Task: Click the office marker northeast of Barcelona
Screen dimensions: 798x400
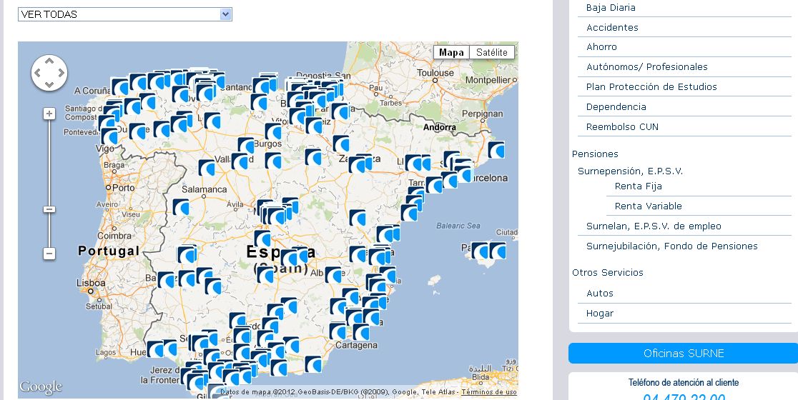Action: coord(496,150)
